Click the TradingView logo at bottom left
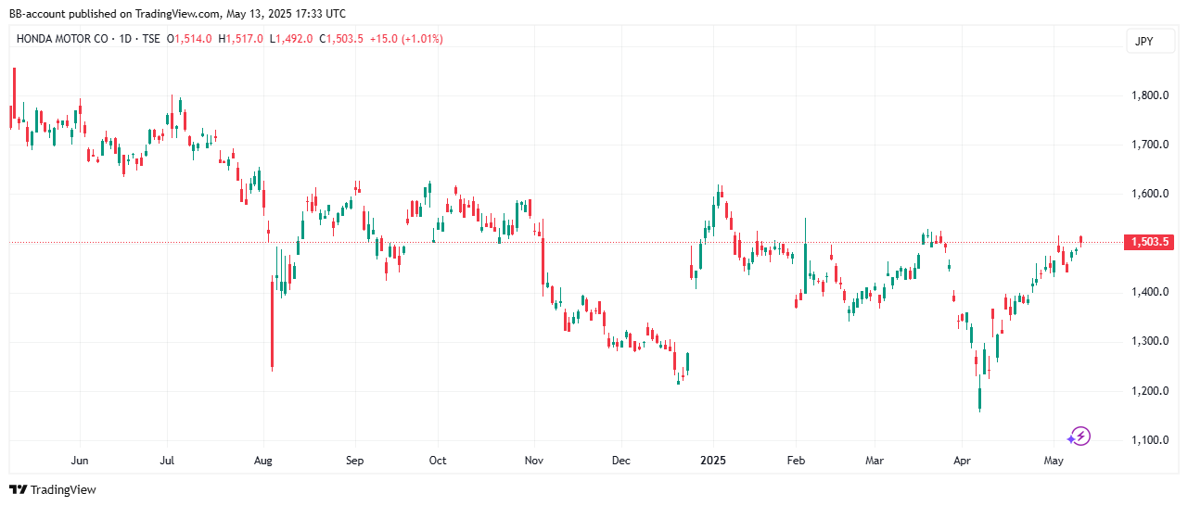The height and width of the screenshot is (506, 1188). click(52, 489)
